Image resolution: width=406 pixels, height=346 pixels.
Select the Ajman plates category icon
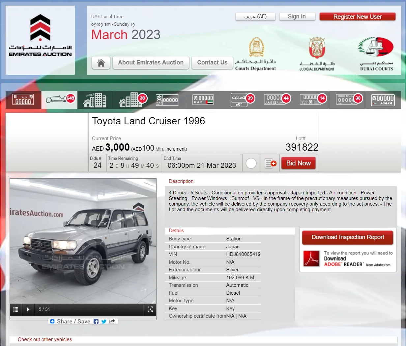(x=383, y=100)
